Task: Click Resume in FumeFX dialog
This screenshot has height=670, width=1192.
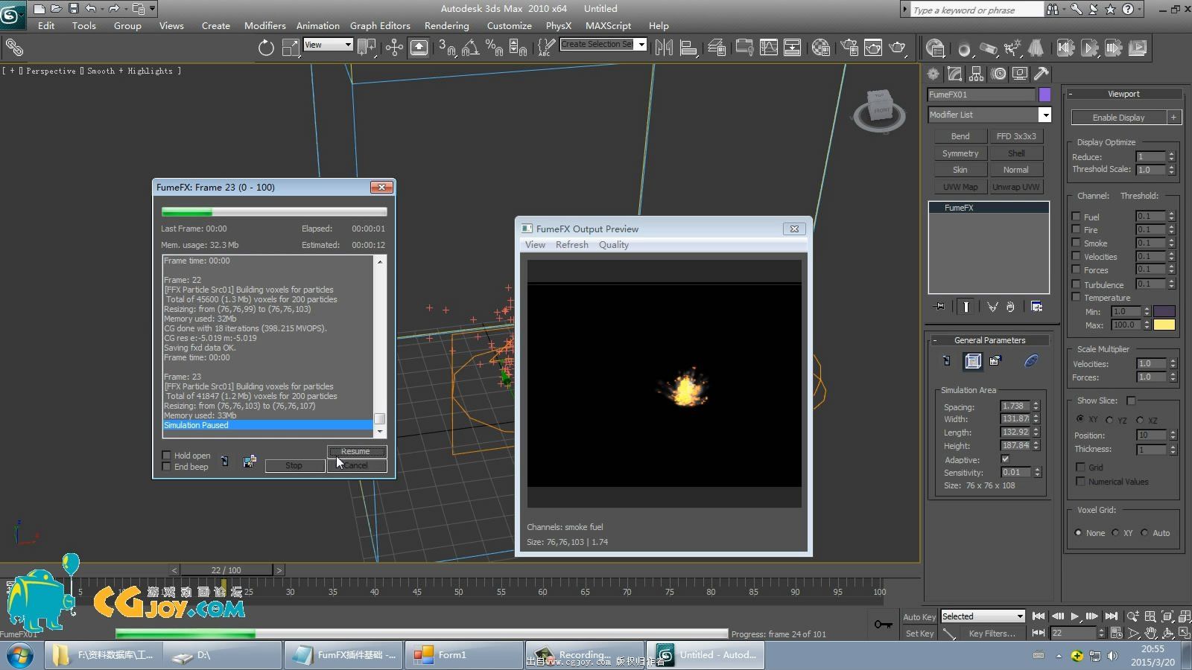Action: pos(356,451)
